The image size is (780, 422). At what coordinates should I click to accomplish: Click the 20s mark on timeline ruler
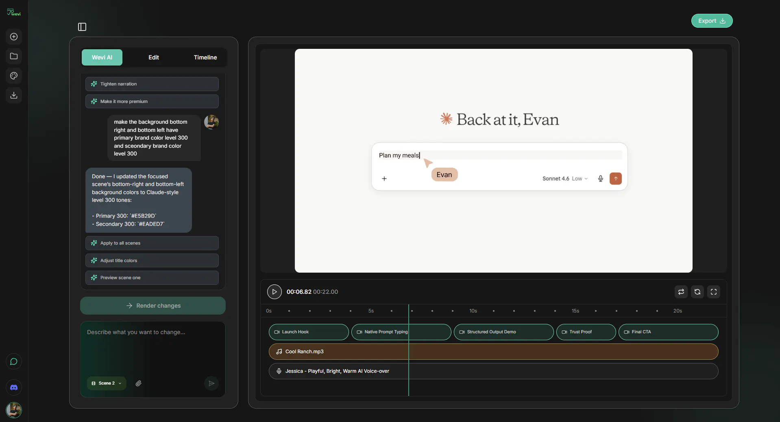tap(678, 311)
